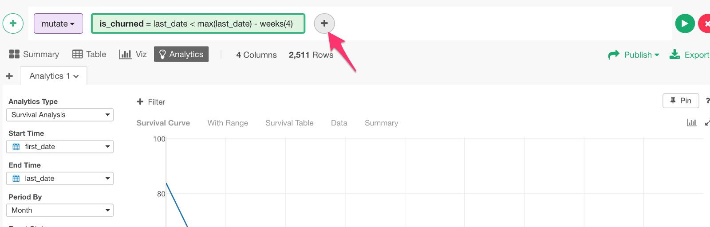Image resolution: width=710 pixels, height=227 pixels.
Task: Click the gray plus button after the step
Action: point(324,23)
